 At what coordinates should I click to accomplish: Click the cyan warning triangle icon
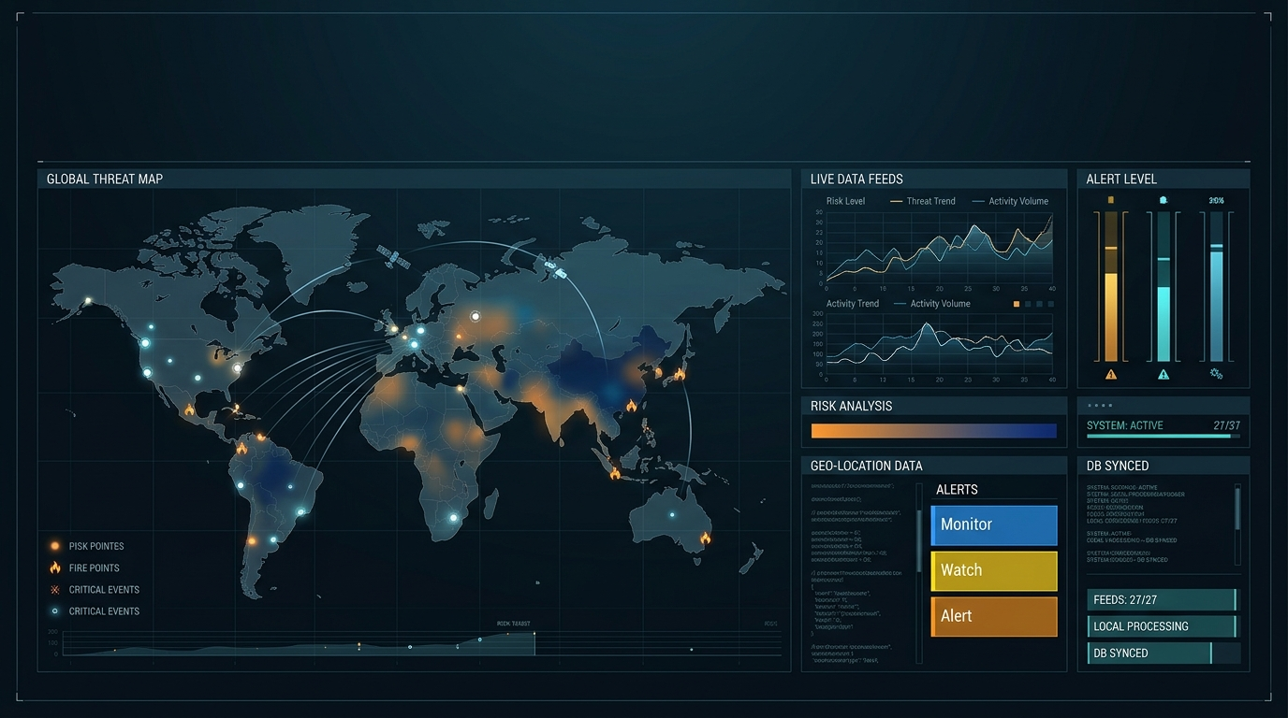tap(1164, 374)
